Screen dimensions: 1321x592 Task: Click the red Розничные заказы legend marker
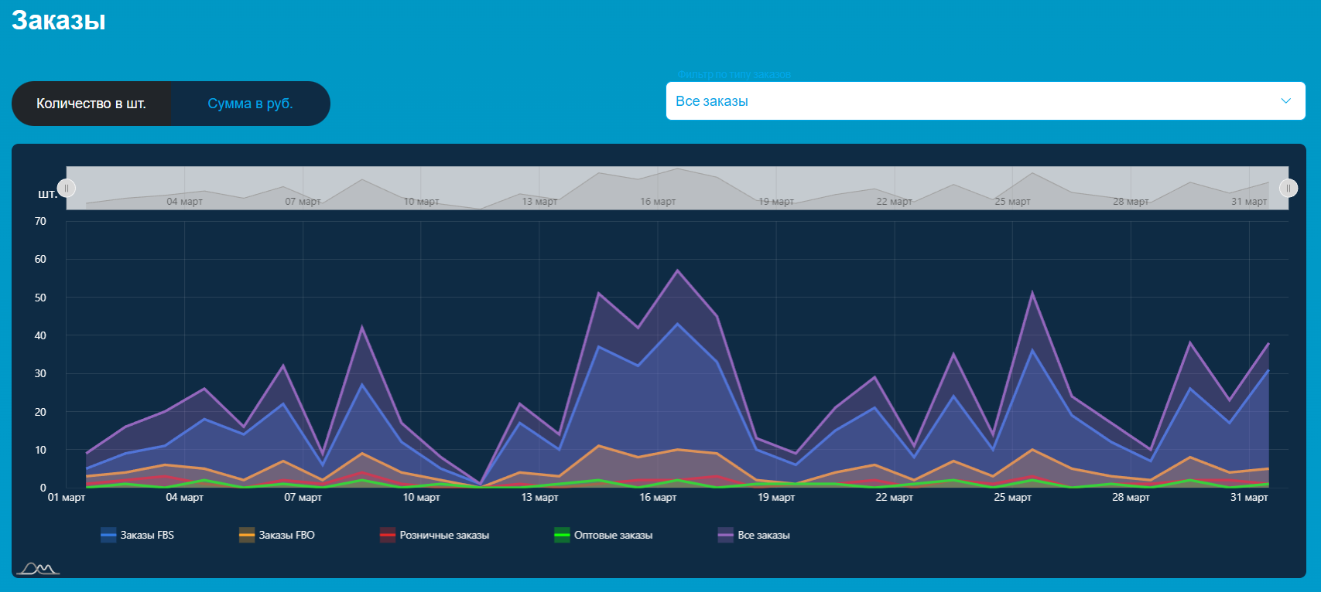tap(388, 535)
